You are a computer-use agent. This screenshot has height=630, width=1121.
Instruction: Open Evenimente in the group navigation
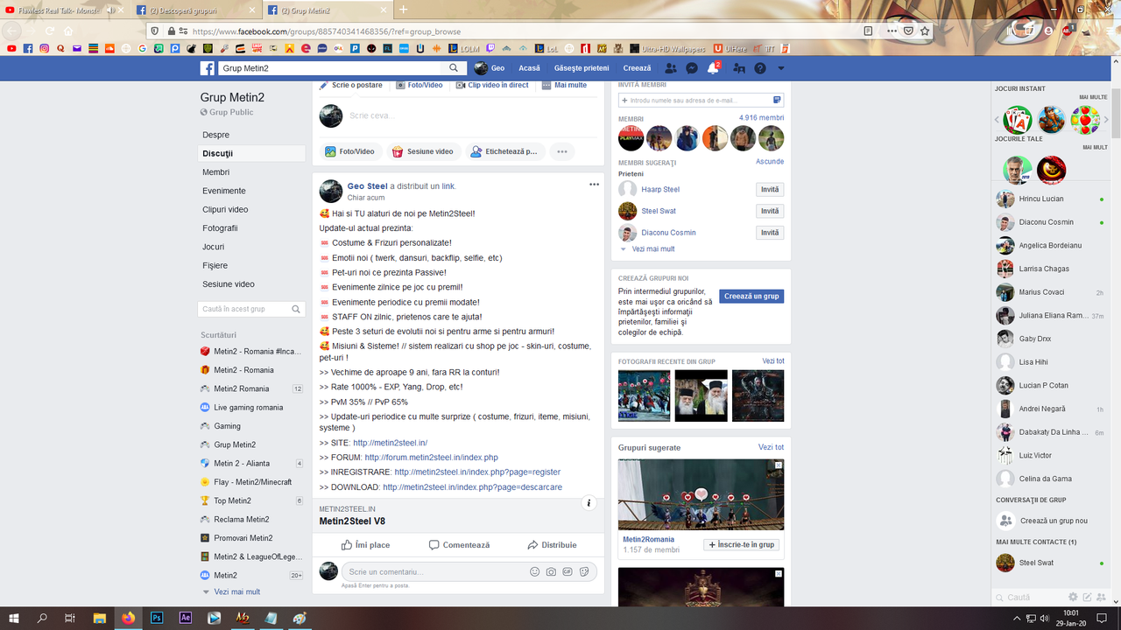click(x=224, y=191)
